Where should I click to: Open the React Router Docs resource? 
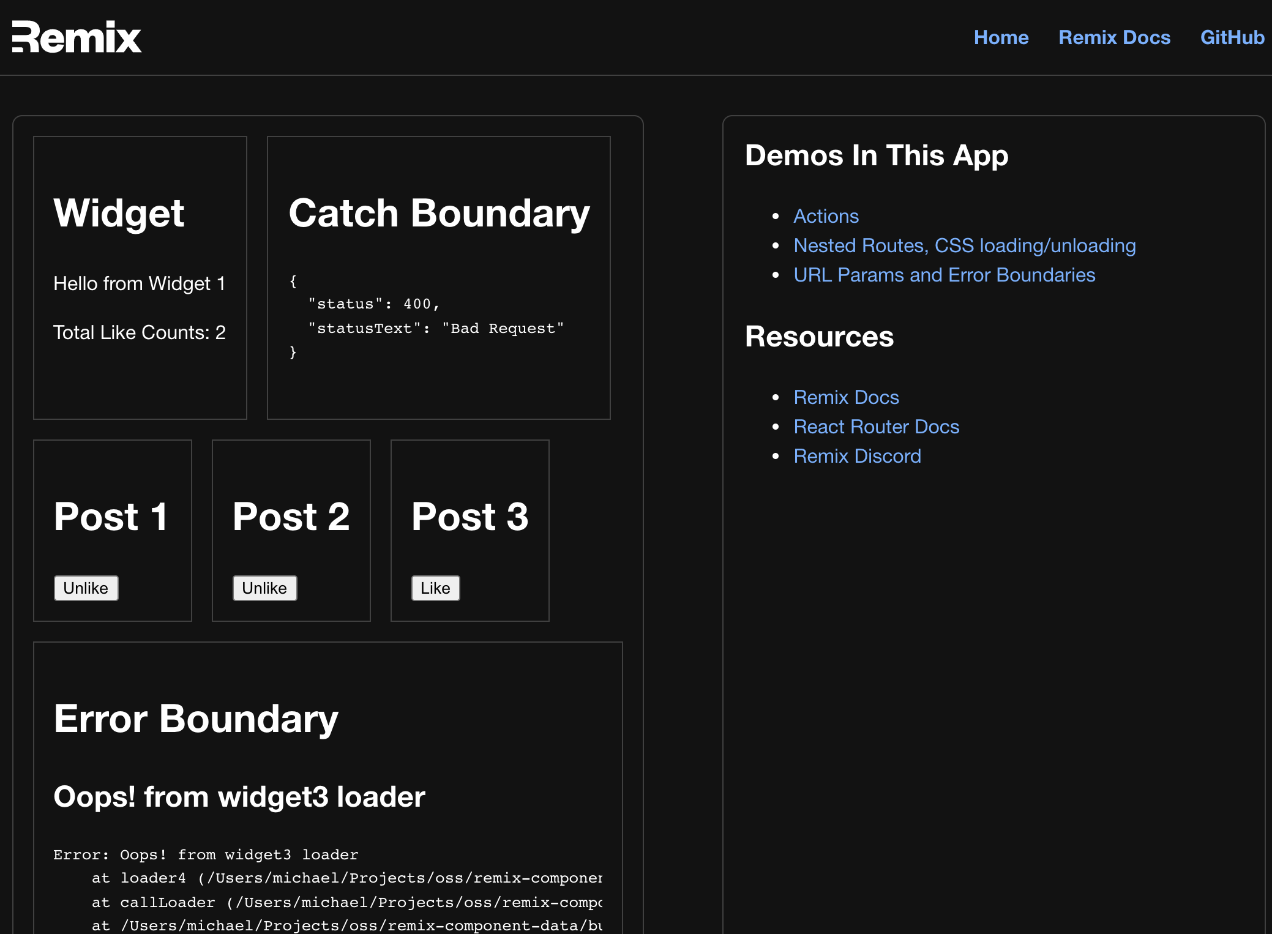point(876,427)
